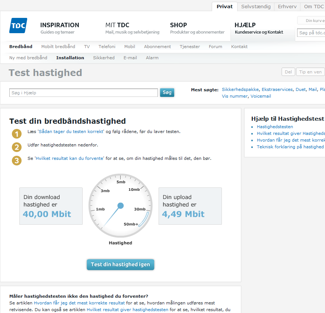Image resolution: width=325 pixels, height=313 pixels.
Task: Go to Mobilt bredbånd
Action: point(58,47)
